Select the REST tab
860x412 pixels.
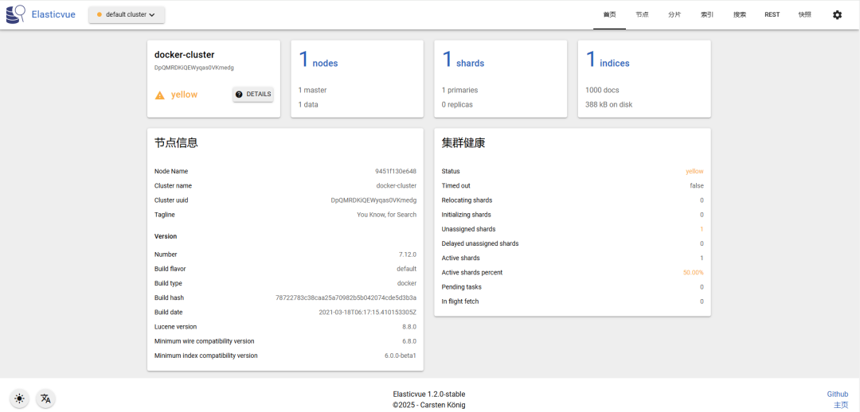(772, 15)
